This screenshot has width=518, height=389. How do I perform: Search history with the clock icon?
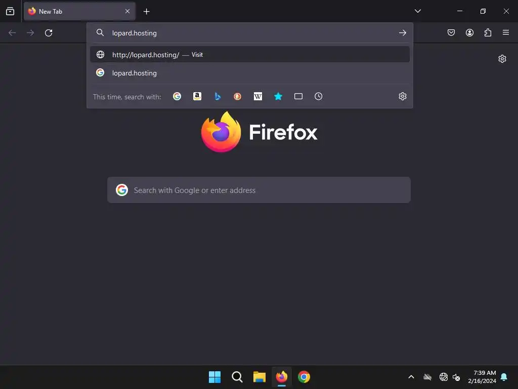[319, 96]
